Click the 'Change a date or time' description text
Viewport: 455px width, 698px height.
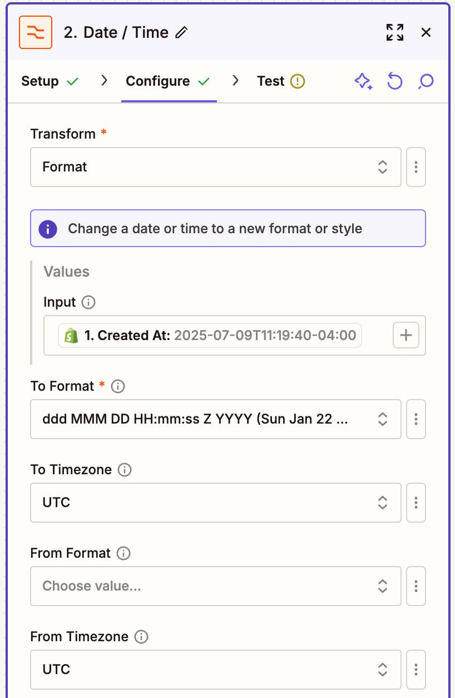coord(215,229)
